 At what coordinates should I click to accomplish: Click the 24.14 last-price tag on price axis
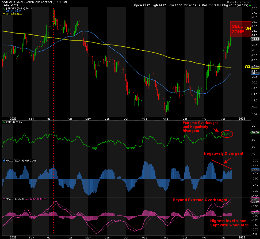pyautogui.click(x=255, y=39)
